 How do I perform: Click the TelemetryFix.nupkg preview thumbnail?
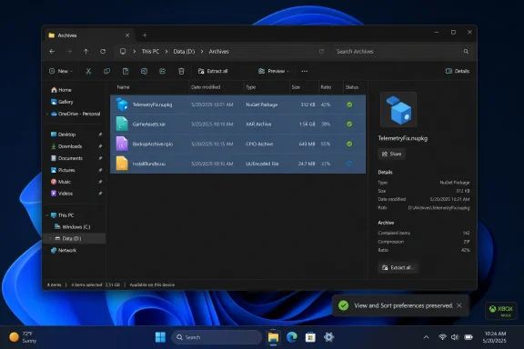[x=398, y=110]
